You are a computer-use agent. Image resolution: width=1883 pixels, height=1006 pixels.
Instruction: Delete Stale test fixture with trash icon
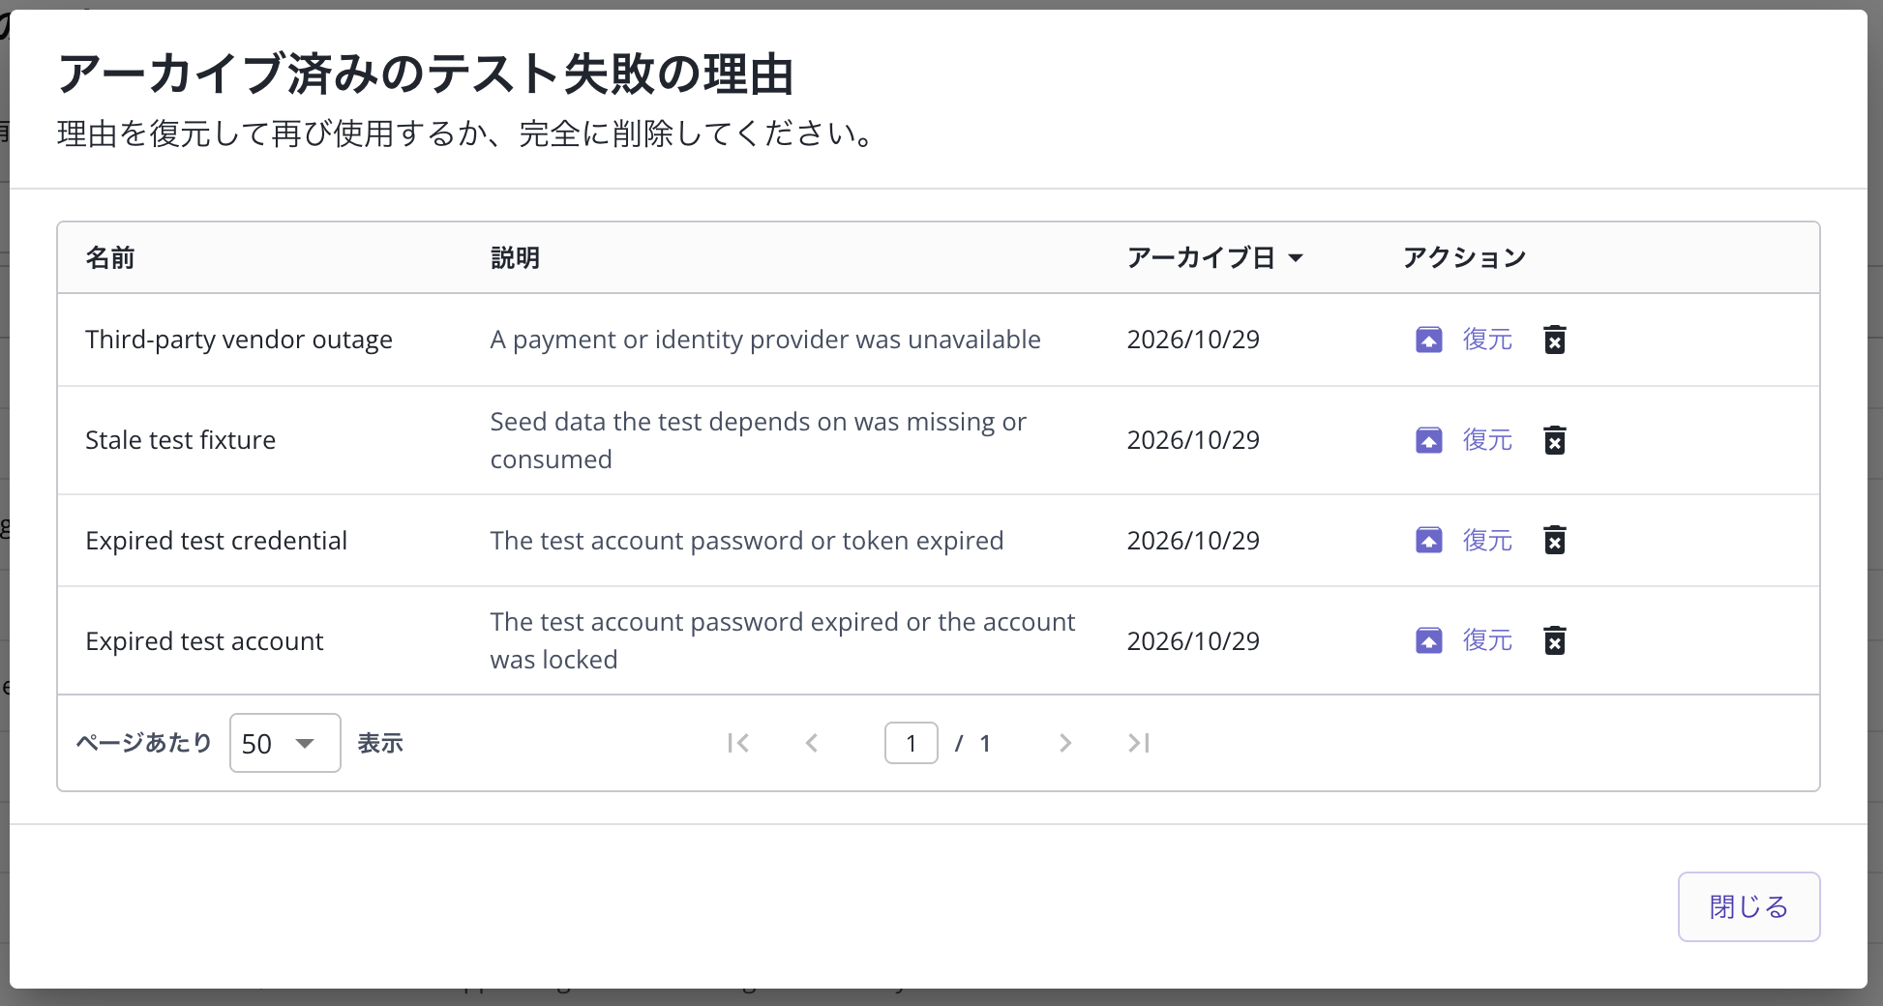(x=1555, y=440)
